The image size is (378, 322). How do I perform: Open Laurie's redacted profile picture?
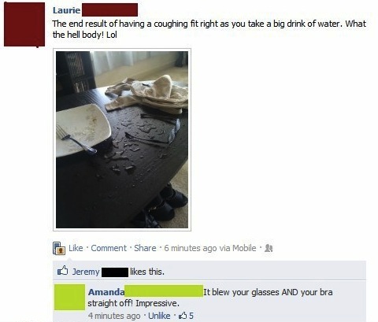(x=24, y=24)
